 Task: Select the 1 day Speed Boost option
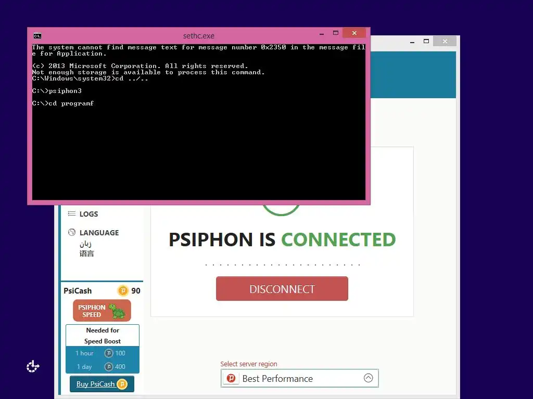tap(103, 367)
